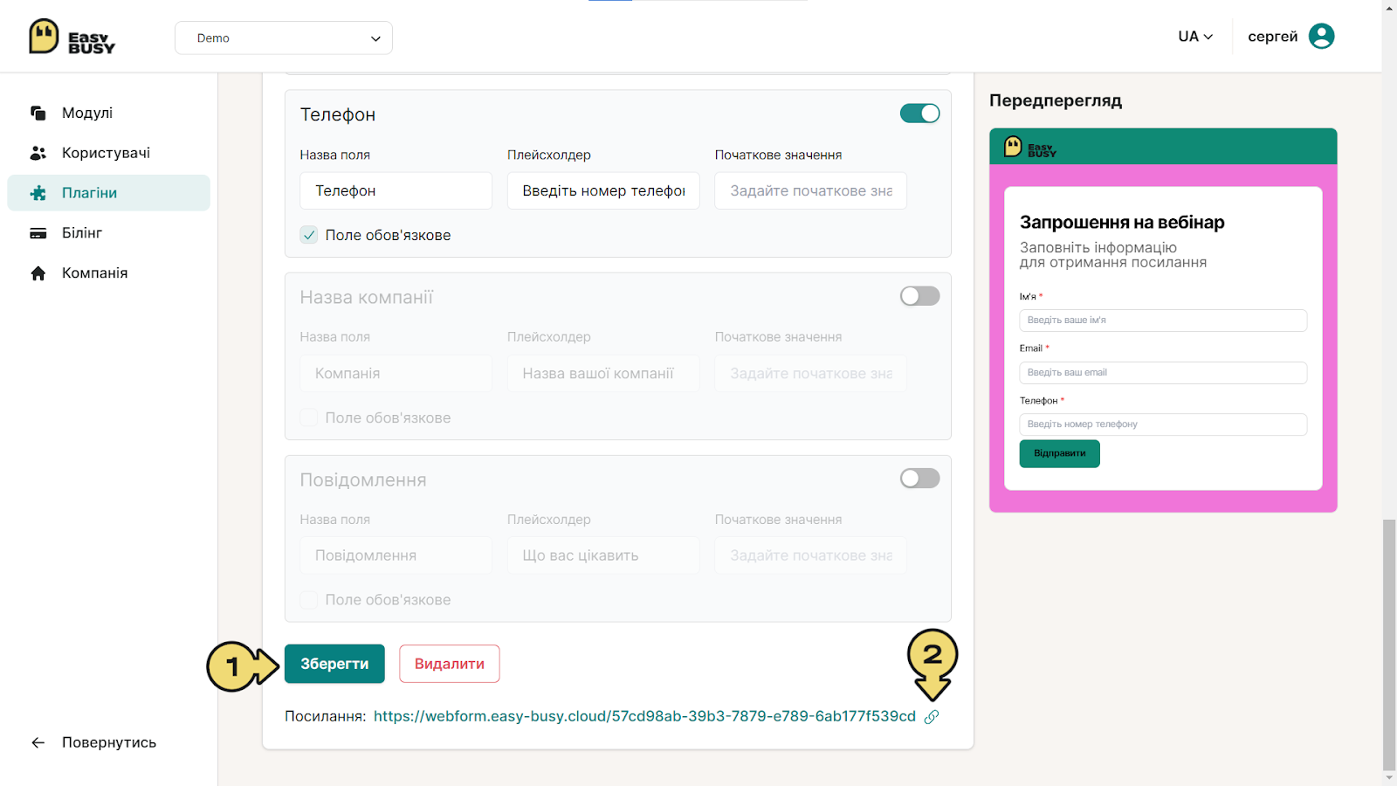This screenshot has width=1397, height=786.
Task: Edit phone placeholder Введіть номер телефону input
Action: coord(603,190)
